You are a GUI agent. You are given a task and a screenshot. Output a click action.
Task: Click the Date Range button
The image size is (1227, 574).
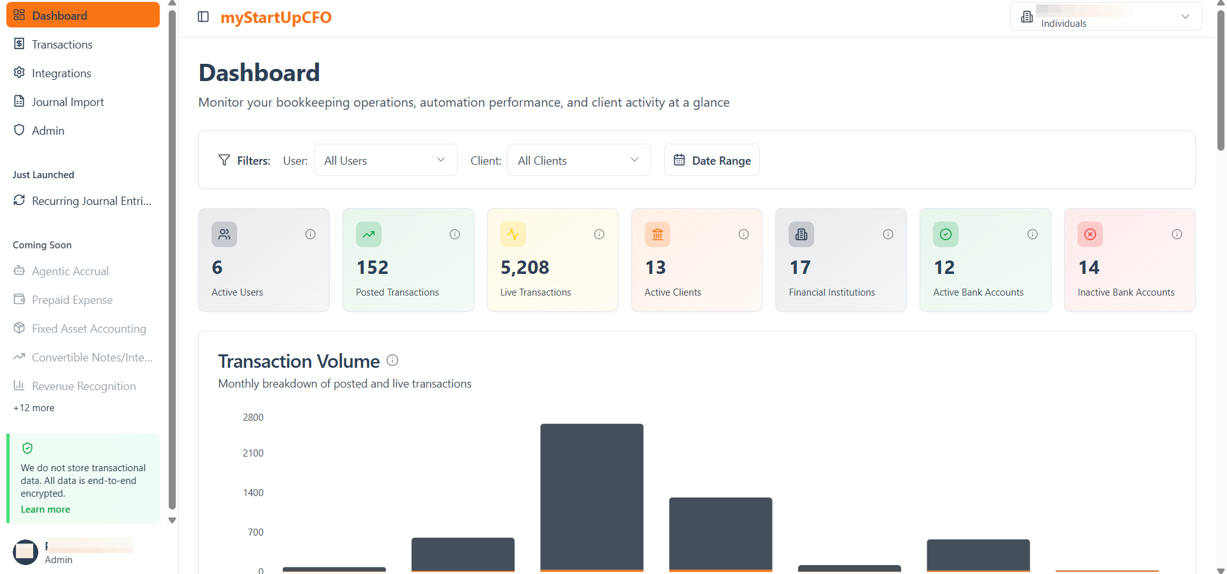coord(712,160)
